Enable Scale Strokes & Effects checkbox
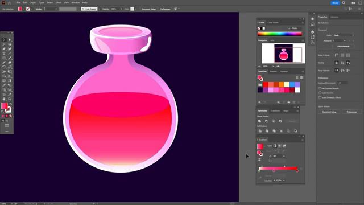364x205 pixels. pyautogui.click(x=320, y=97)
